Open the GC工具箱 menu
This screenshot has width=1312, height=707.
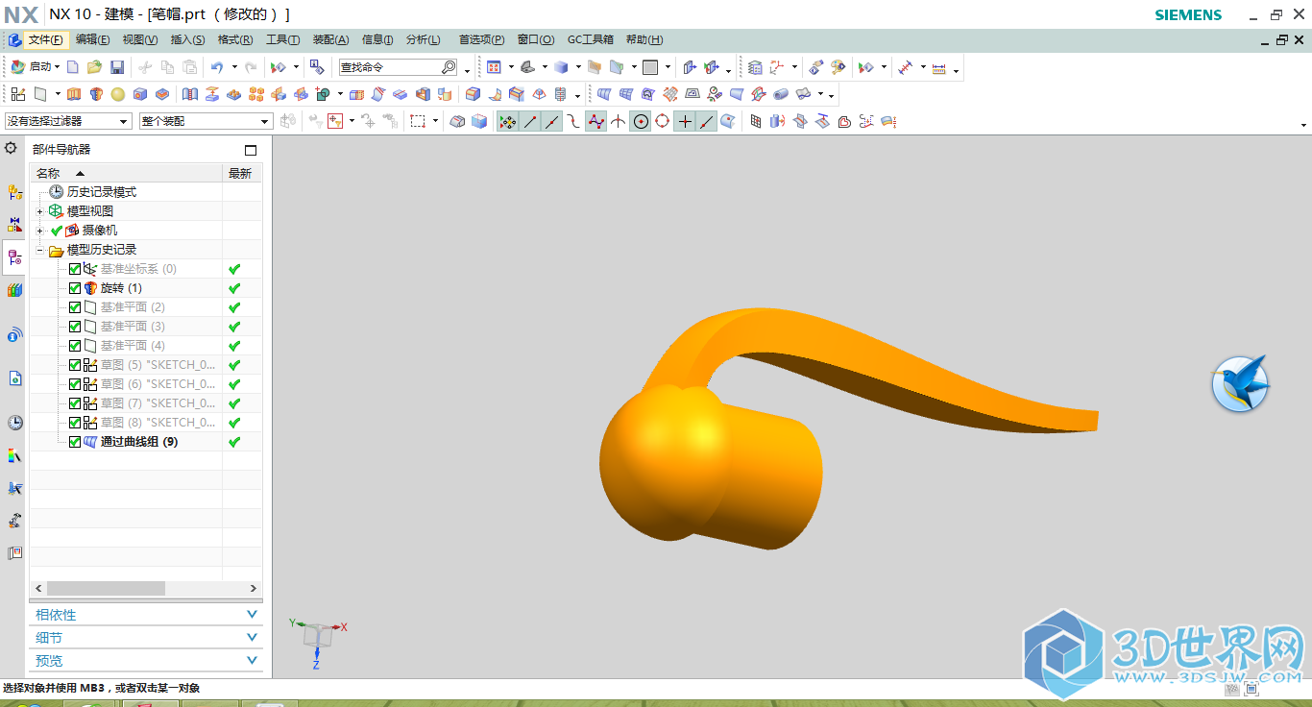(x=590, y=39)
